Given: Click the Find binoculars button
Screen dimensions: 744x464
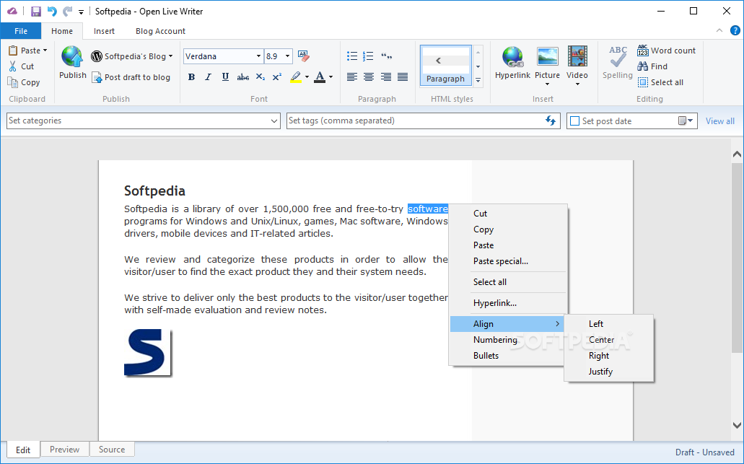Looking at the screenshot, I should 652,66.
